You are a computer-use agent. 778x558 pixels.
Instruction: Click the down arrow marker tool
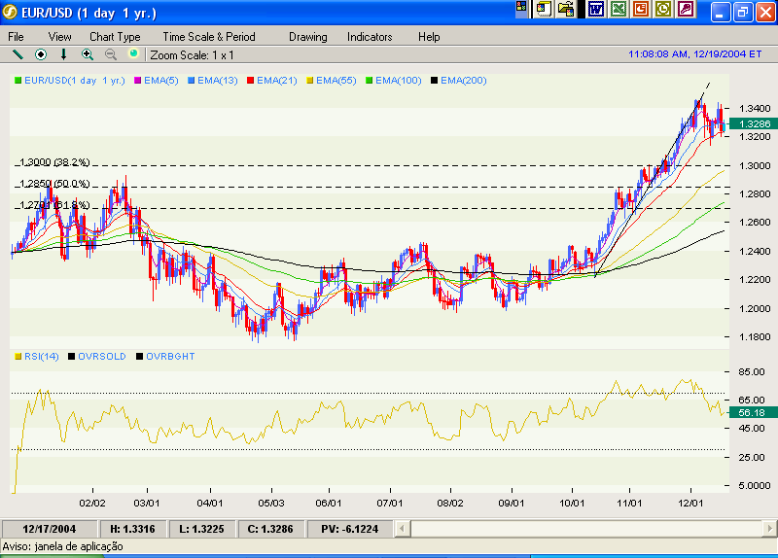[x=64, y=54]
